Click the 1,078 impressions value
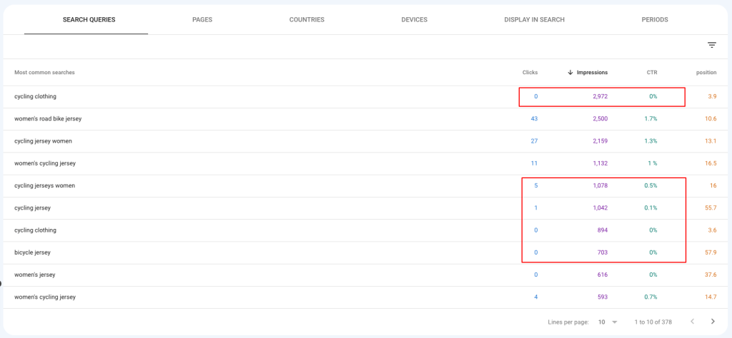This screenshot has height=338, width=732. (x=600, y=186)
